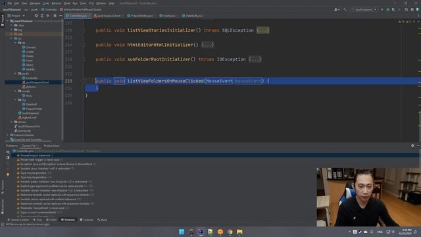Open the File menu

10,3
